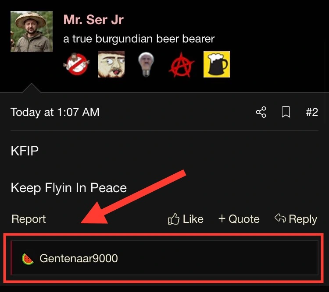Open the Gentenaar9000 reaction user link
The height and width of the screenshot is (292, 329).
(79, 258)
